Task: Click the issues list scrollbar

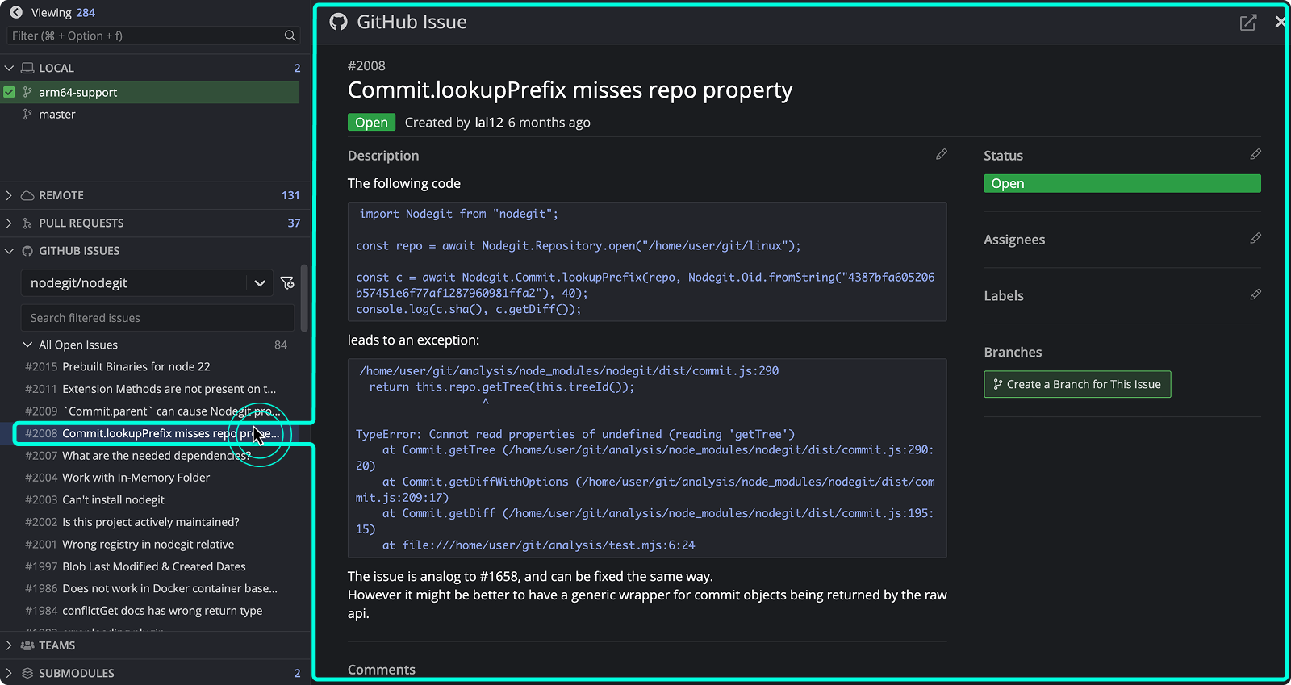Action: 304,299
